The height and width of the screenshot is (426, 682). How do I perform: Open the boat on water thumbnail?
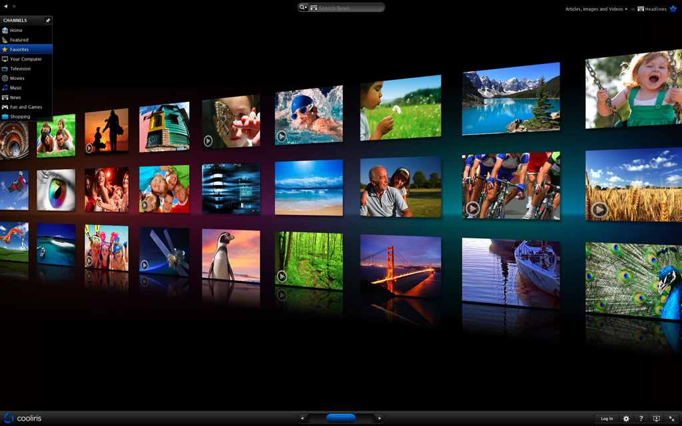point(511,273)
